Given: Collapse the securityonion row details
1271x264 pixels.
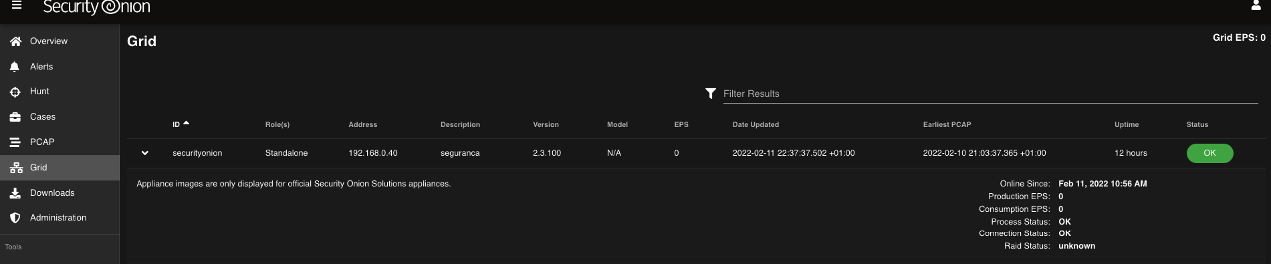Looking at the screenshot, I should click(145, 153).
